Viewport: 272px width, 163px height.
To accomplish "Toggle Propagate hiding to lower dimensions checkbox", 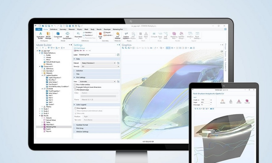I will [x=75, y=87].
